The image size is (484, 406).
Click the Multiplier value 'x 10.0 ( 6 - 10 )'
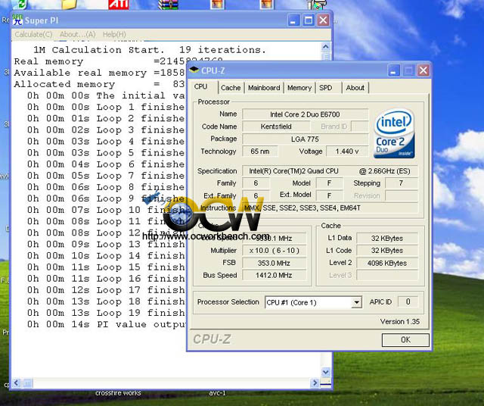274,251
